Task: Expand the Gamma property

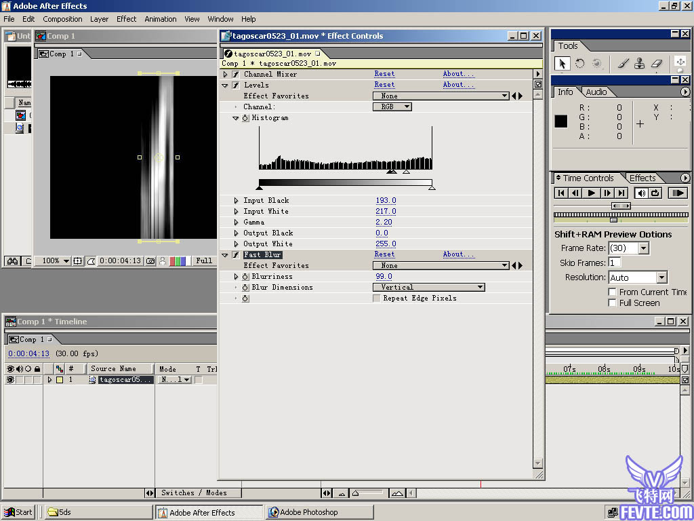Action: 237,222
